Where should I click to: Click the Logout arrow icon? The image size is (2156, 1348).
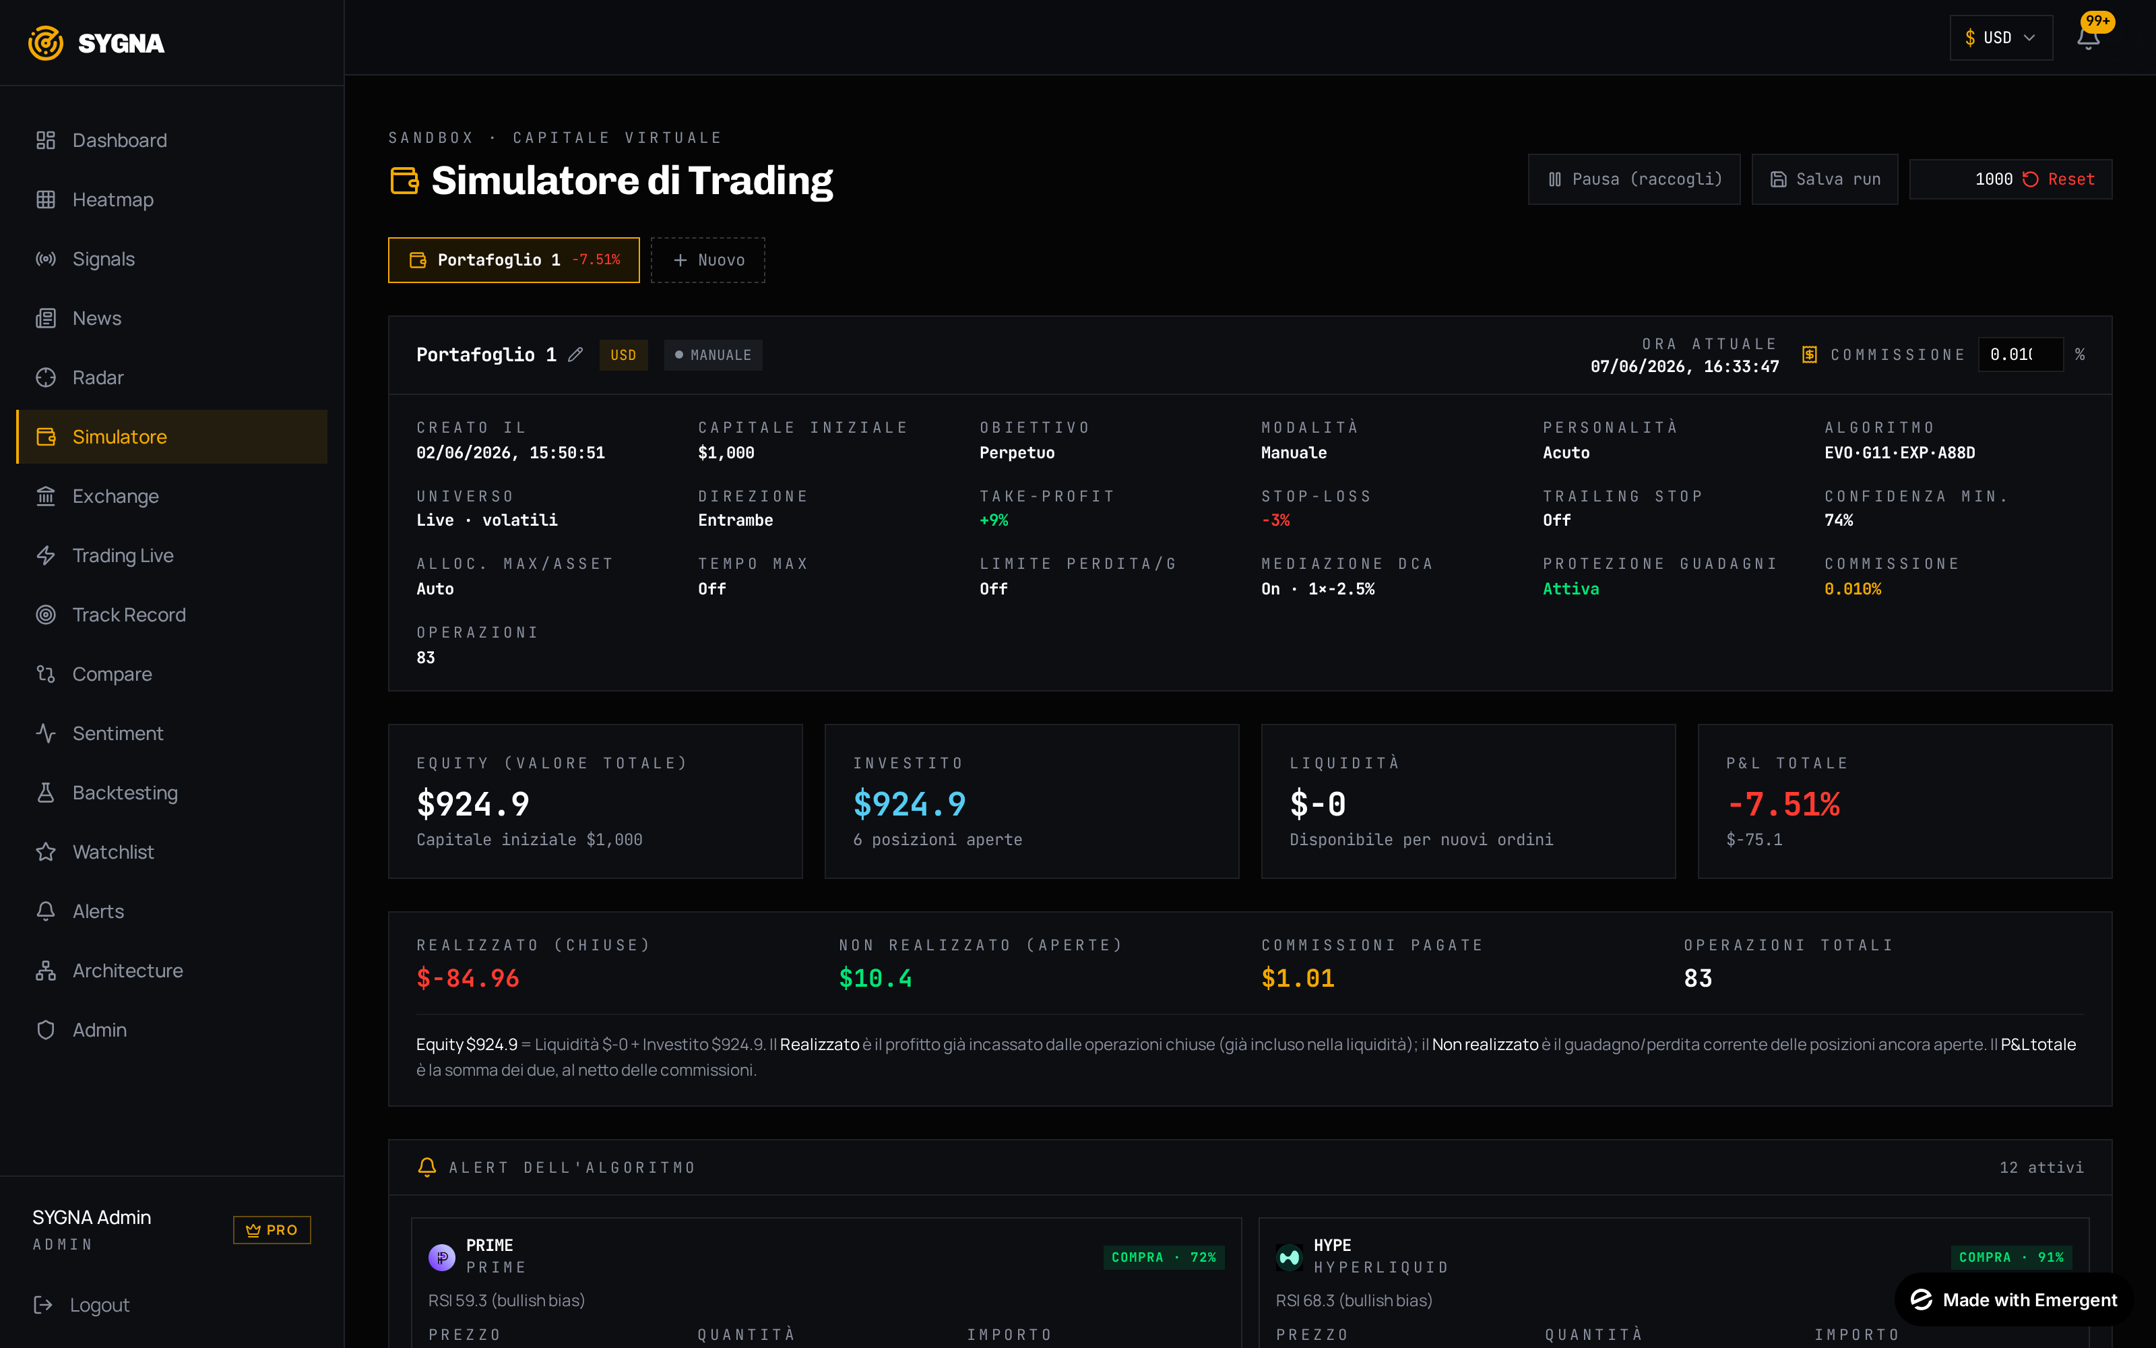click(42, 1304)
